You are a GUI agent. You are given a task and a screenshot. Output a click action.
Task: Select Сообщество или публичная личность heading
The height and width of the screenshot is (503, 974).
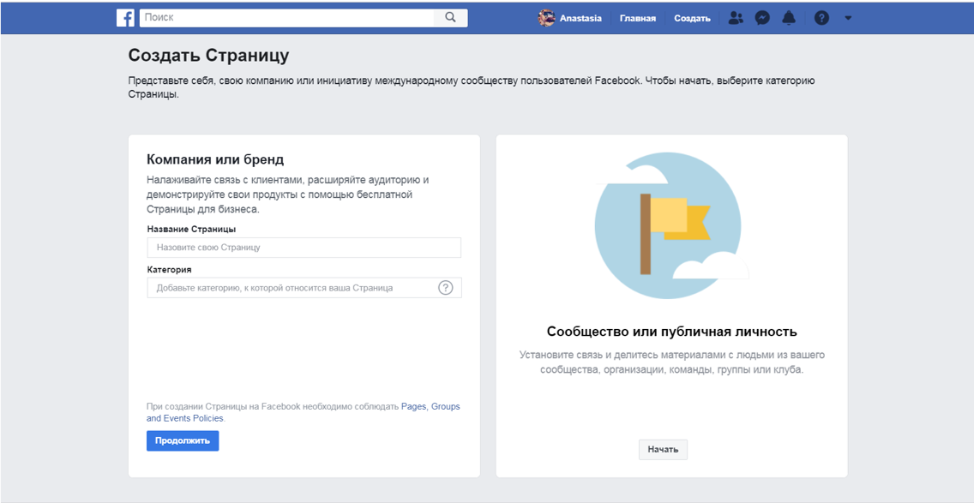[671, 332]
